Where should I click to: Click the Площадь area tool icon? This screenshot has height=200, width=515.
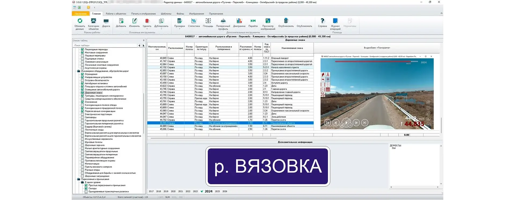208,21
